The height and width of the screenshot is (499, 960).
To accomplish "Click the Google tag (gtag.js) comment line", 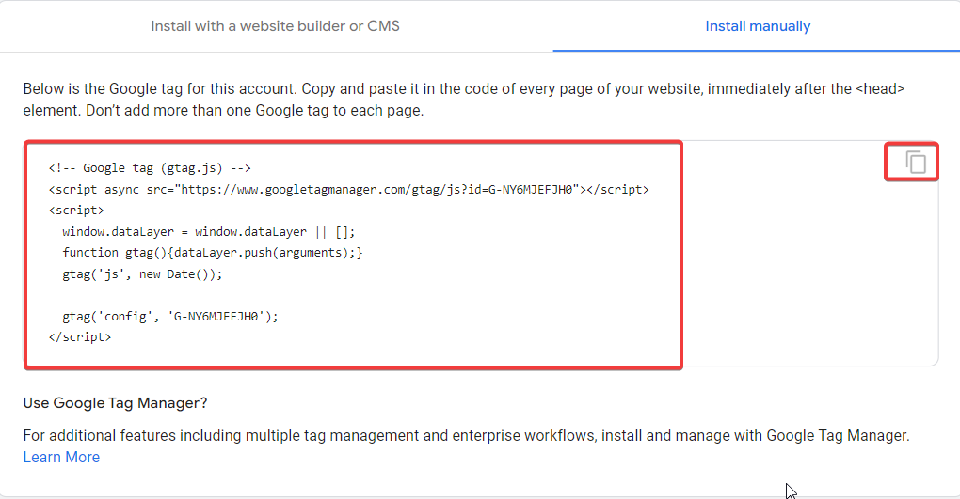I will (x=150, y=168).
